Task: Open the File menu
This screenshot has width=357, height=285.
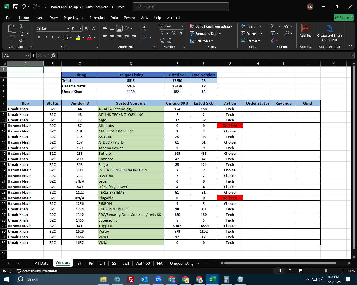Action: tap(9, 18)
